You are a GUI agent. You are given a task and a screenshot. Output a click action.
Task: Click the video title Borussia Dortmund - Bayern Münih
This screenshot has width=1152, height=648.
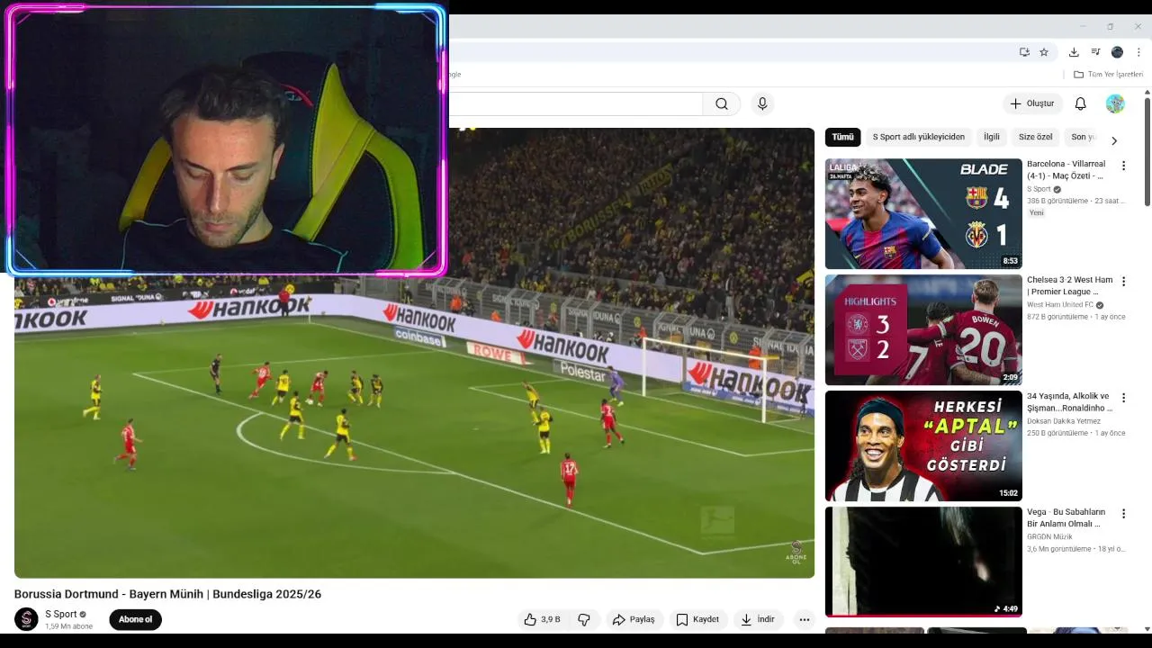167,594
